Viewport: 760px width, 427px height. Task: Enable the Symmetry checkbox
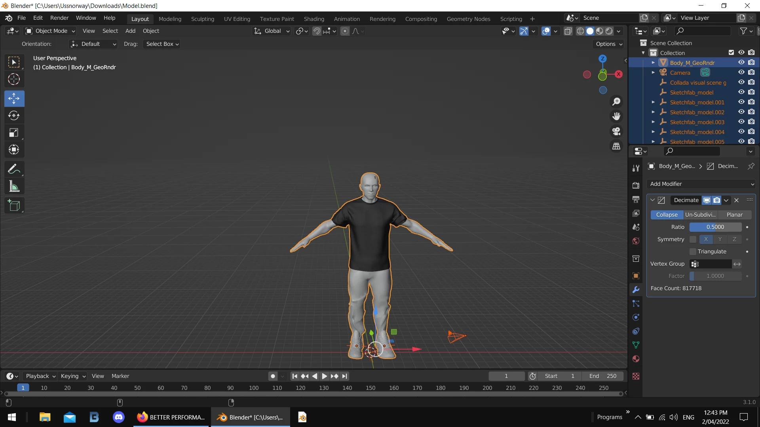tap(693, 239)
